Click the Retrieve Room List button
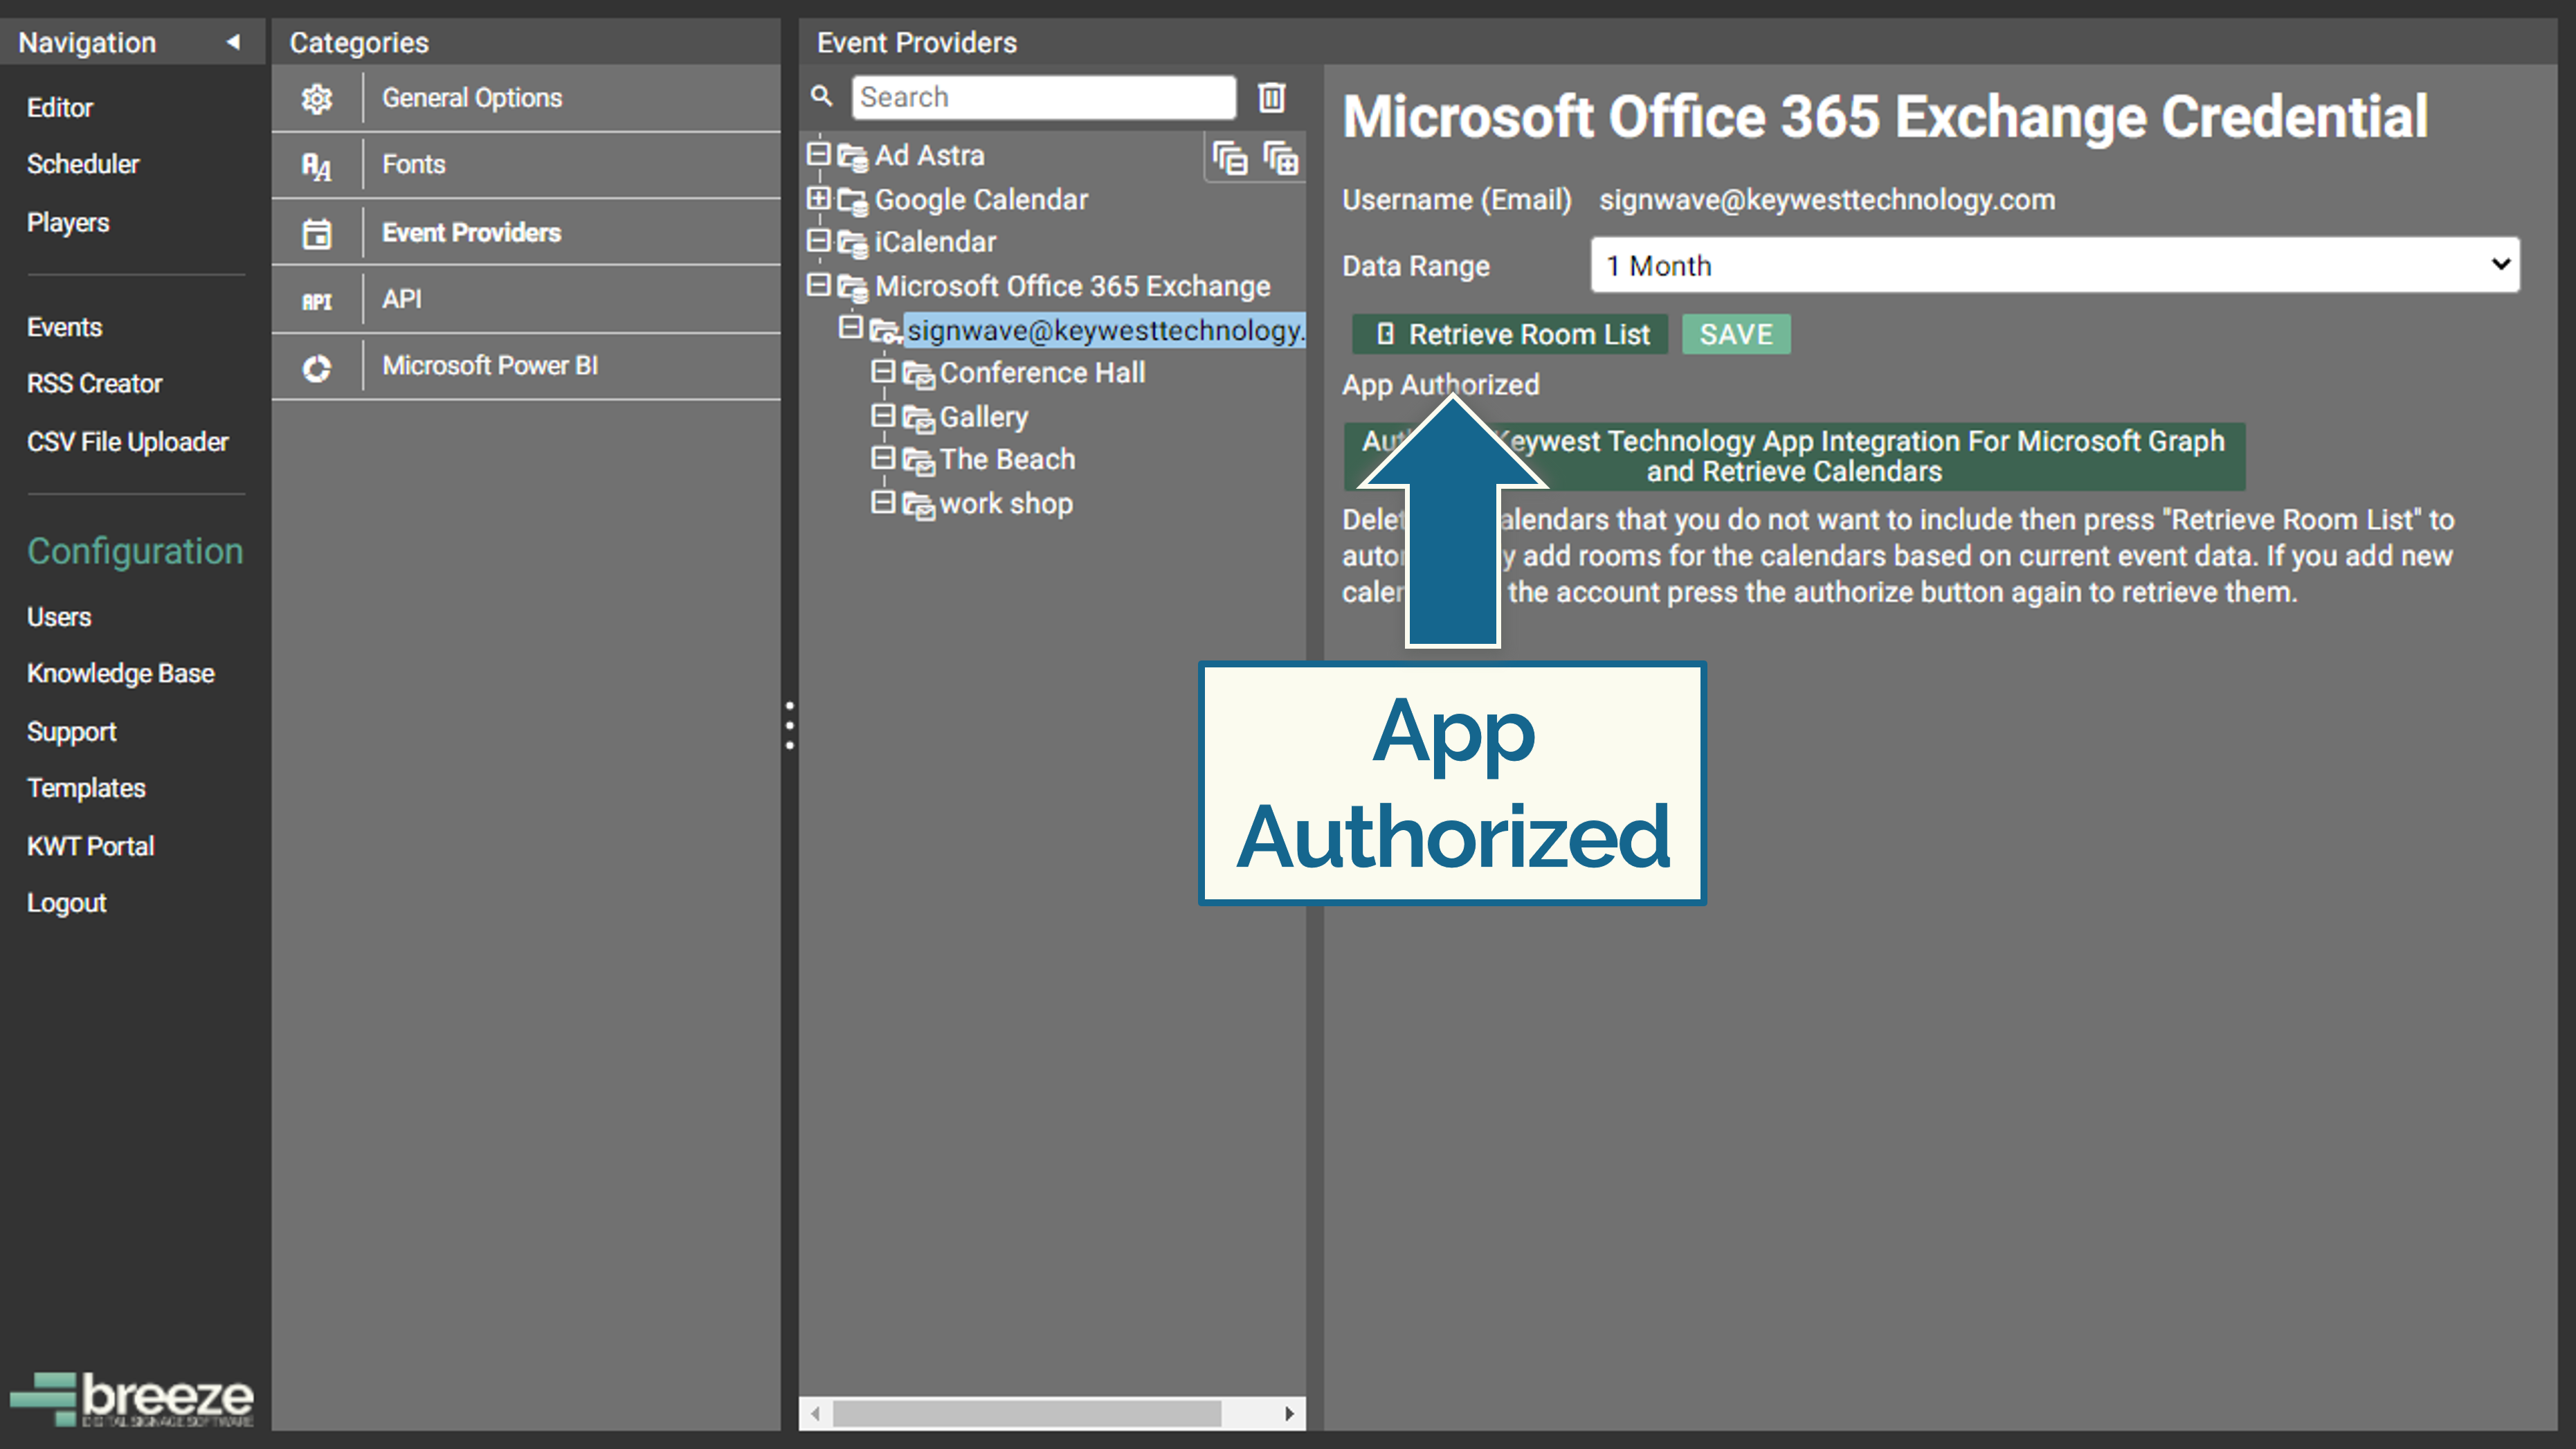The image size is (2576, 1449). pos(1510,334)
